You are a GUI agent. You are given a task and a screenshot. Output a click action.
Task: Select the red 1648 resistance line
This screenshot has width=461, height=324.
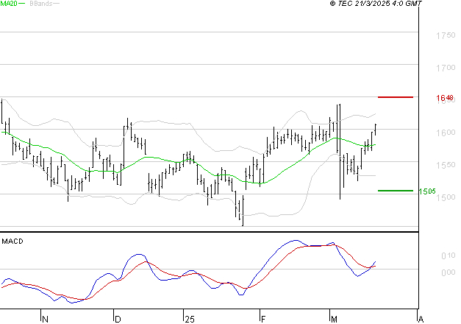pyautogui.click(x=395, y=97)
